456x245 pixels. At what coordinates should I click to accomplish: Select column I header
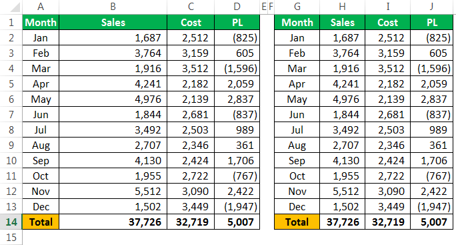[387, 7]
